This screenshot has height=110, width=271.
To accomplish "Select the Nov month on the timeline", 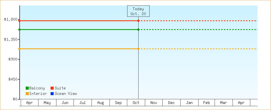I will click(154, 103).
